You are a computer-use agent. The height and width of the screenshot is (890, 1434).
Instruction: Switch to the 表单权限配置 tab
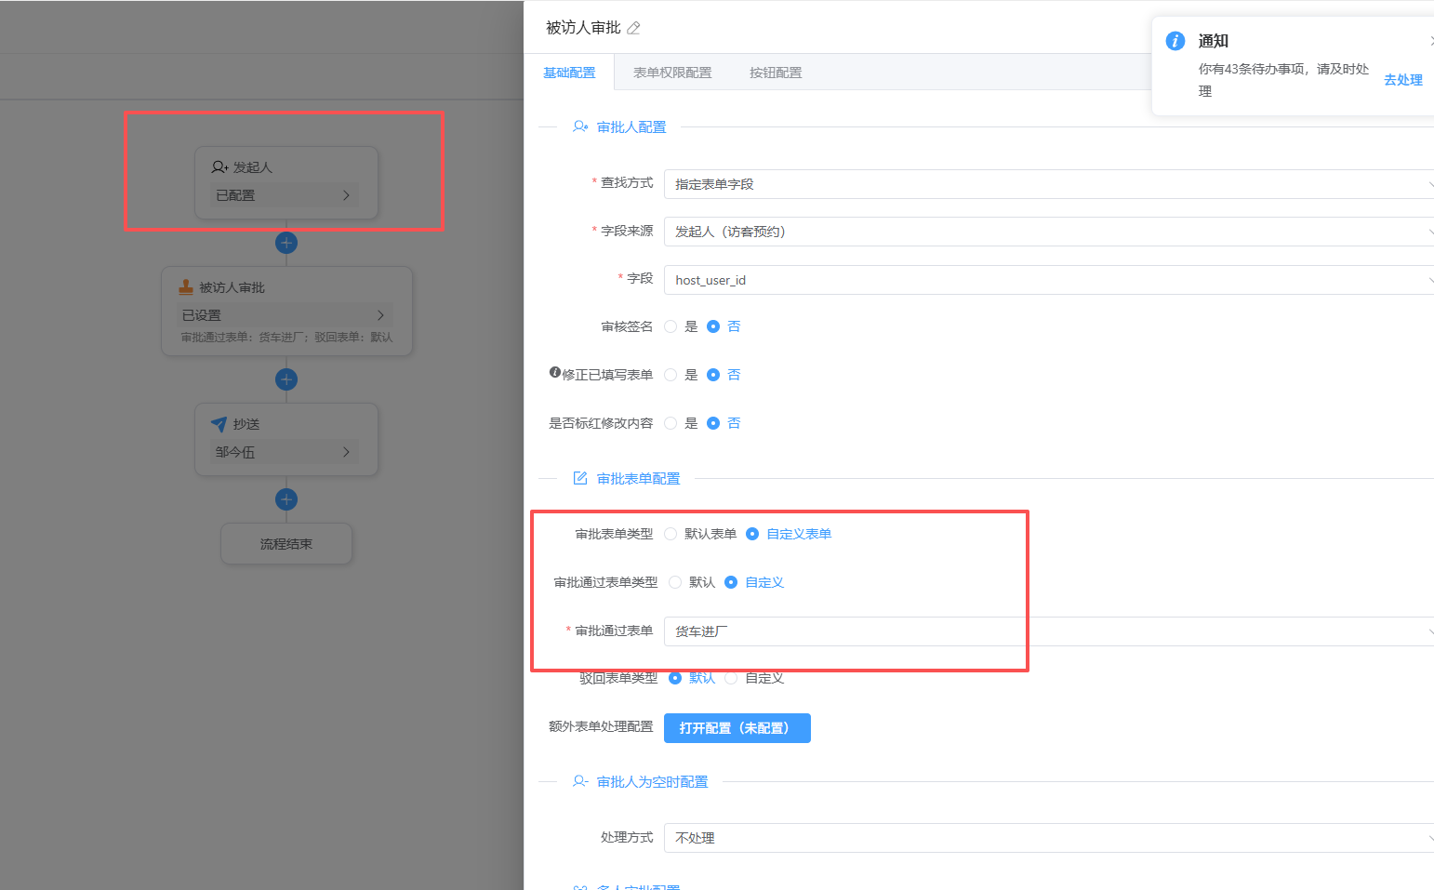[672, 73]
